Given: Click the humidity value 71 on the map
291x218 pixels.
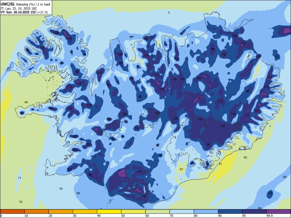Looking at the screenshot, I should [19, 178].
